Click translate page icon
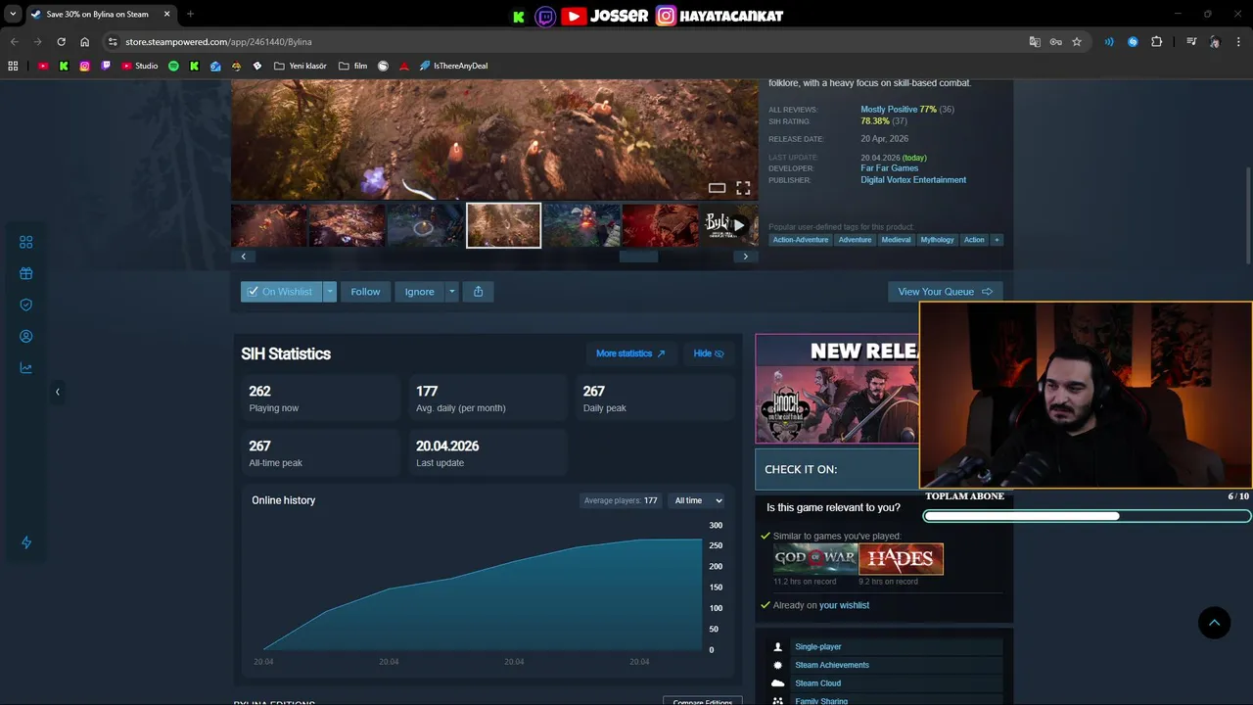The width and height of the screenshot is (1253, 705). point(1035,42)
